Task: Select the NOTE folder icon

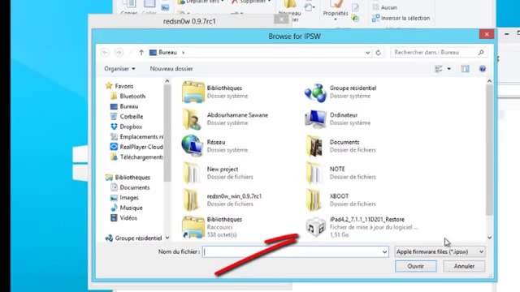Action: (x=314, y=173)
